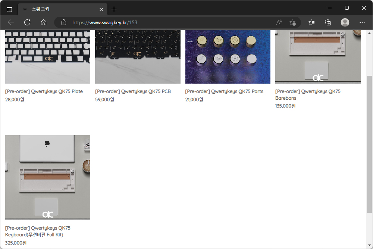The image size is (373, 249).
Task: Open the tab actions menu icon
Action: coord(9,9)
